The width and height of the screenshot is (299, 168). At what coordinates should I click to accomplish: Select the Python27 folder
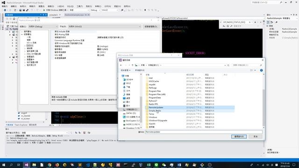click(153, 101)
